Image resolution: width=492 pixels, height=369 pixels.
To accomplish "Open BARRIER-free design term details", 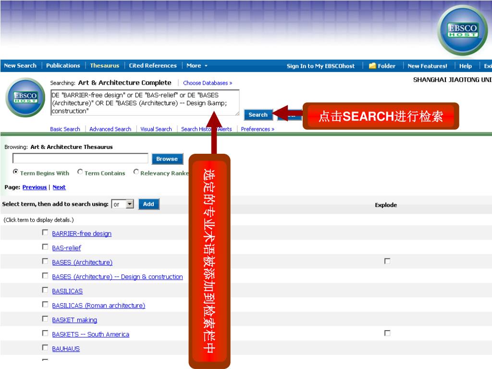I will pyautogui.click(x=82, y=234).
